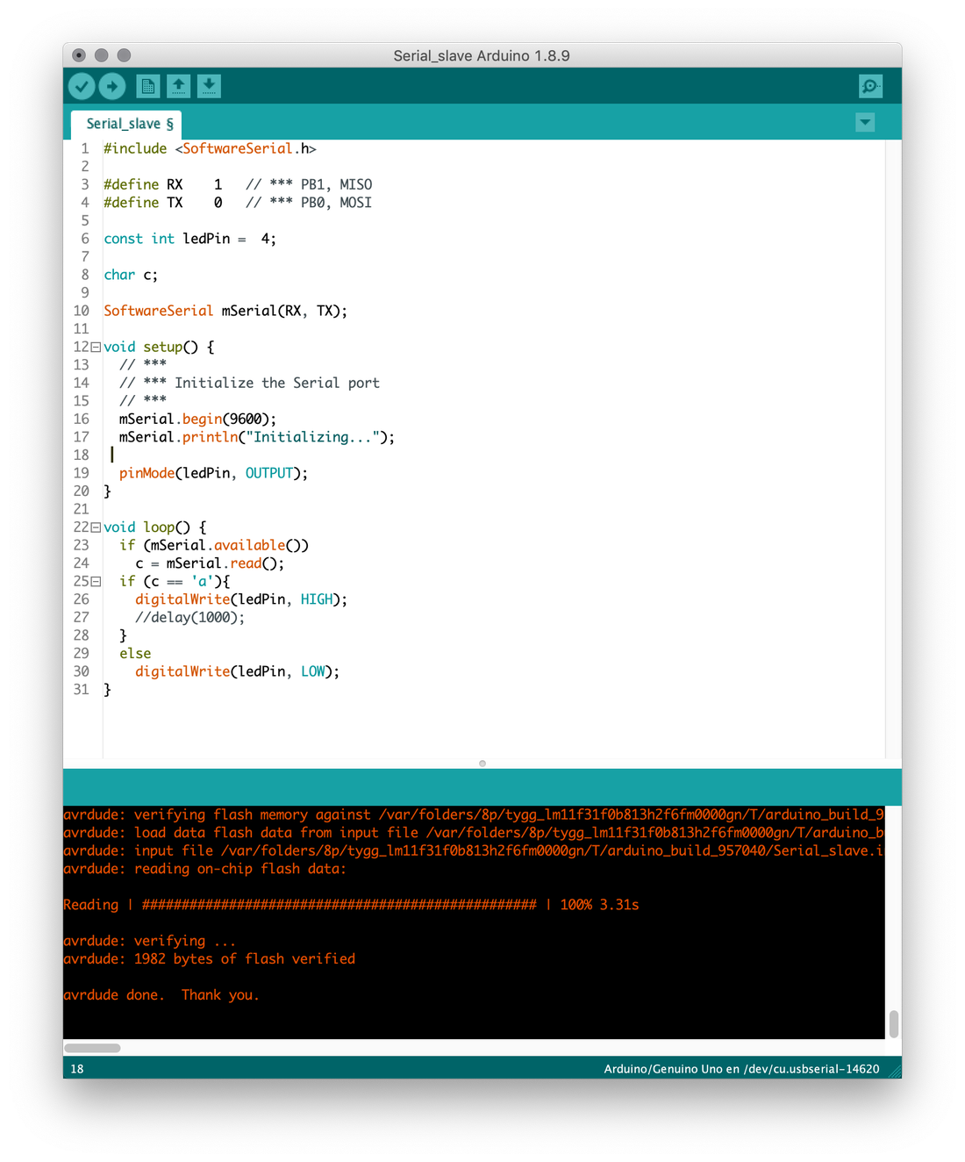Select the Serial_slave sketch tab
Image resolution: width=965 pixels, height=1162 pixels.
click(130, 124)
